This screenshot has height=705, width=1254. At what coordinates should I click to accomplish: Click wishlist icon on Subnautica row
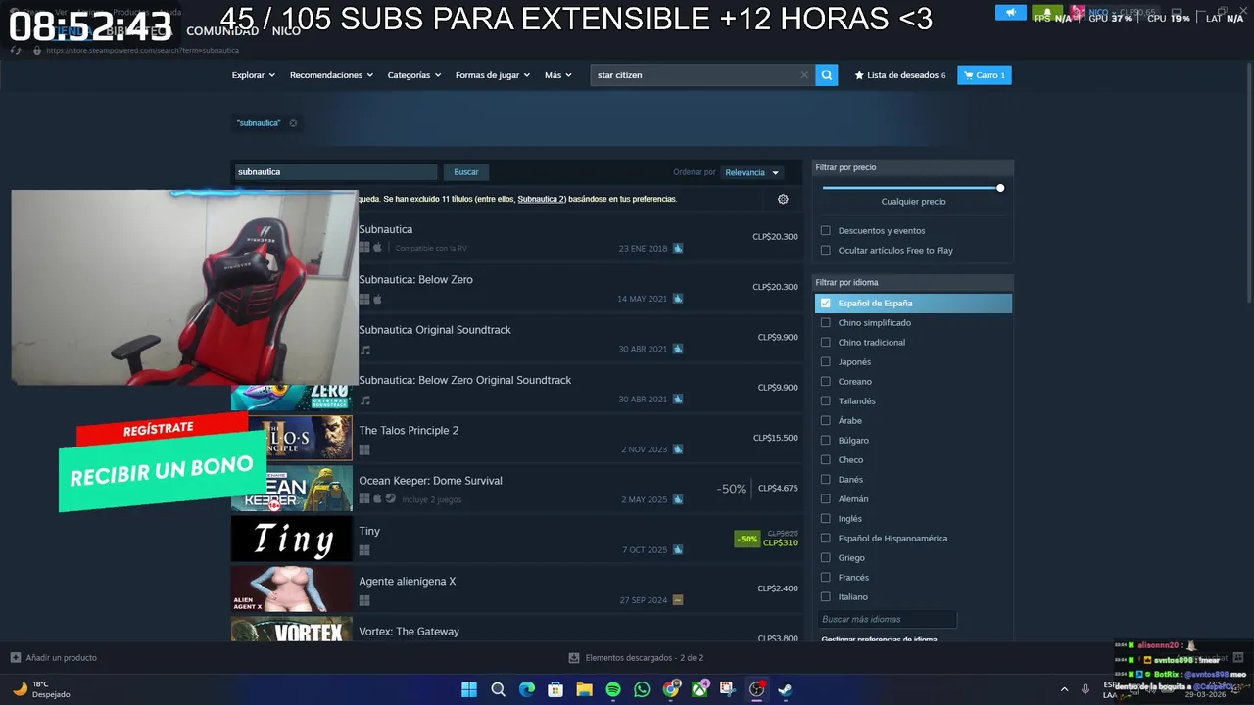click(x=678, y=248)
